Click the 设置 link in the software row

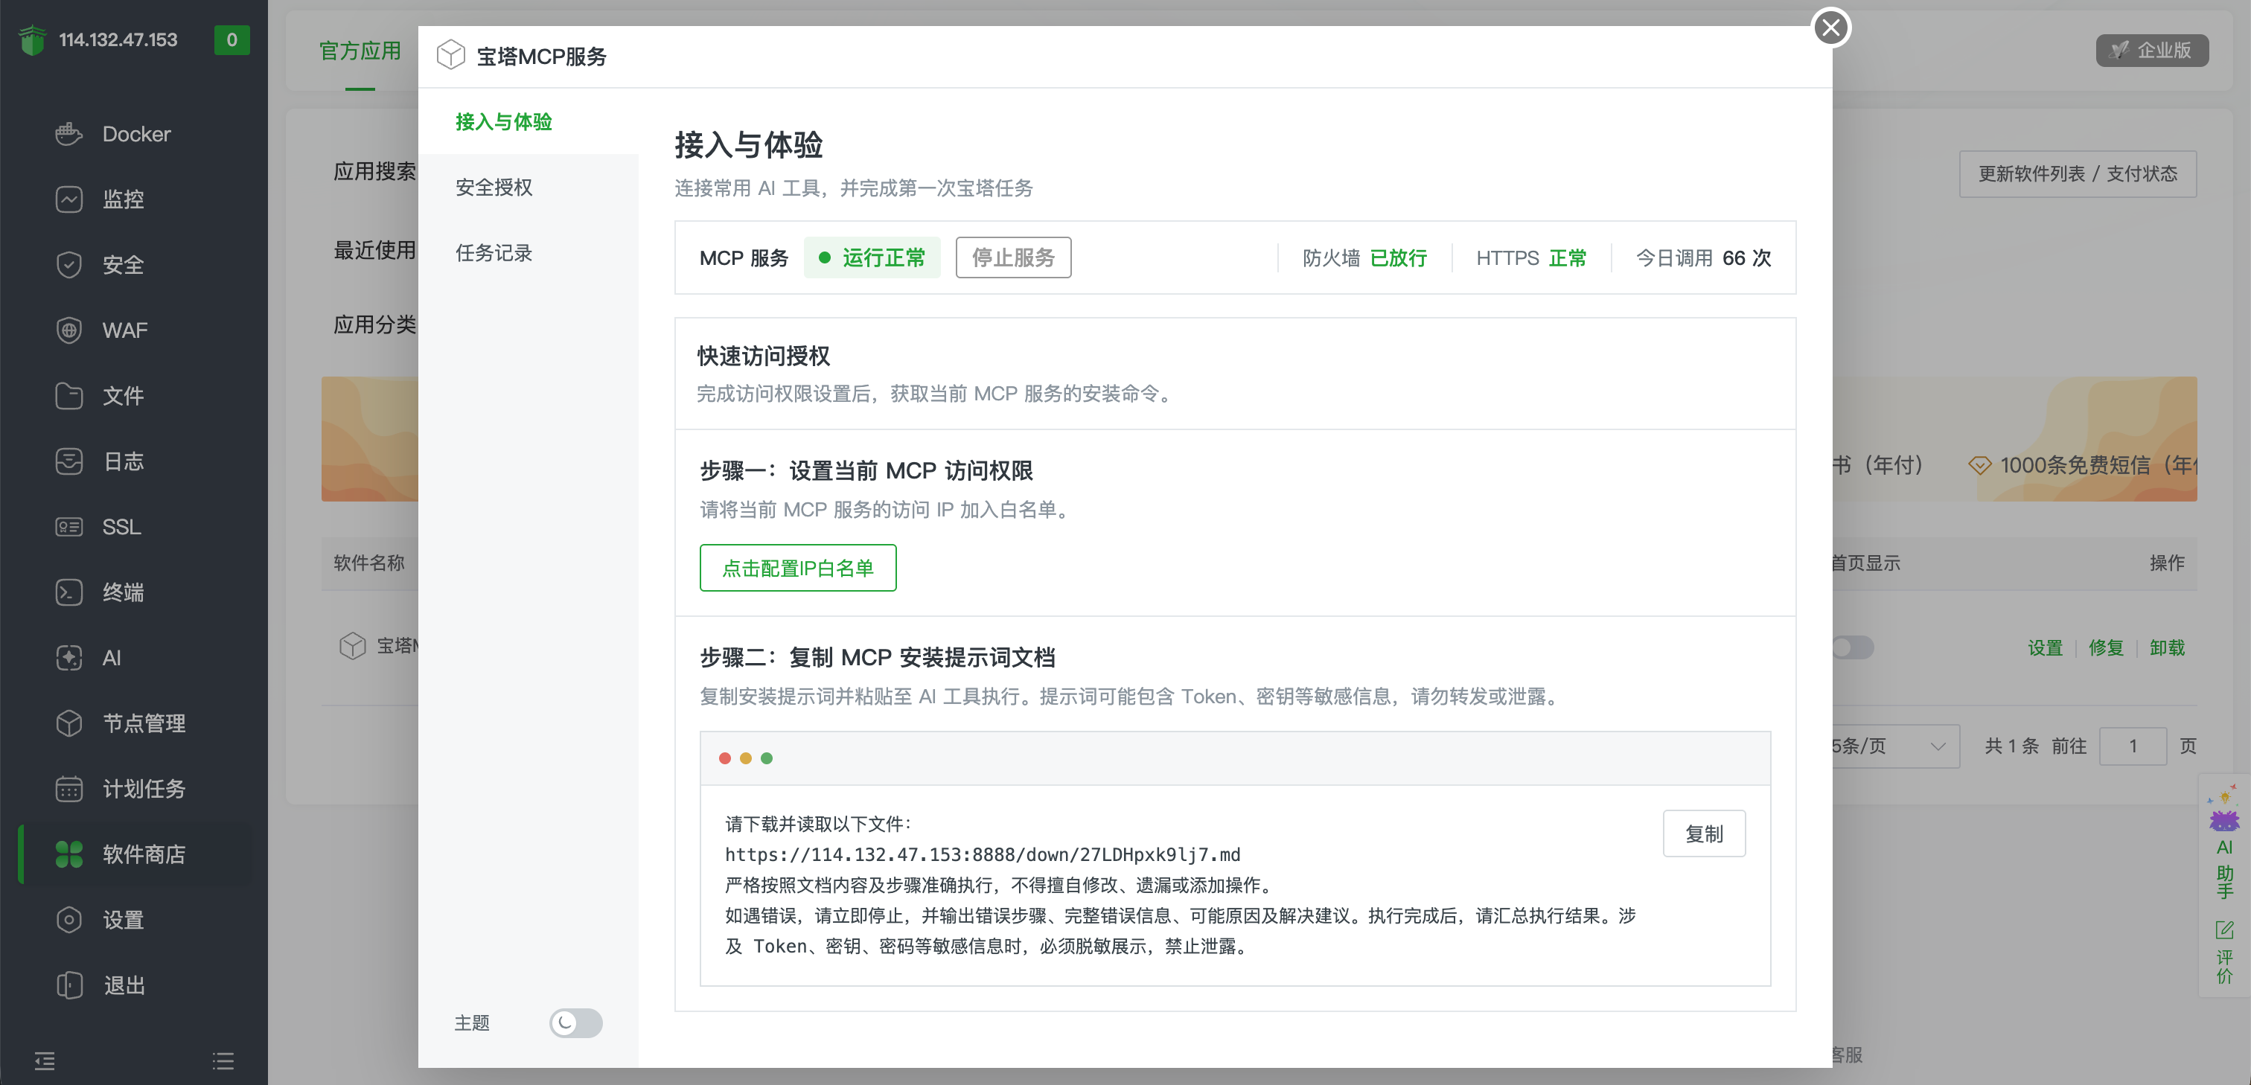(2044, 648)
